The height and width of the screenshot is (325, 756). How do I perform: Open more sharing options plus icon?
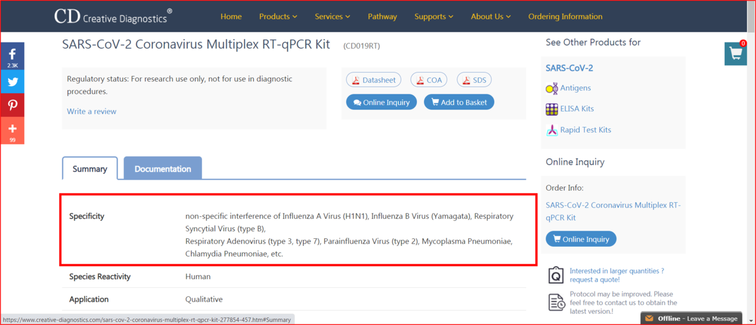click(12, 130)
